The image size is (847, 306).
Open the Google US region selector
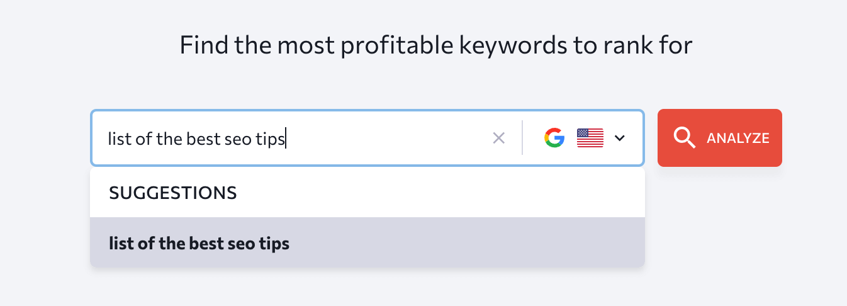[x=585, y=138]
